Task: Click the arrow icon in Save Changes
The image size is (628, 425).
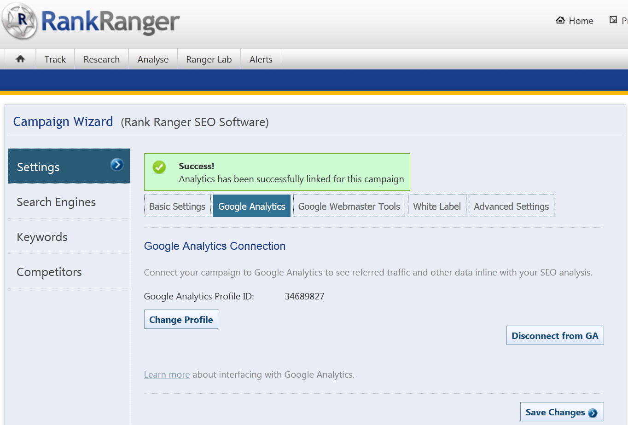Action: tap(593, 413)
